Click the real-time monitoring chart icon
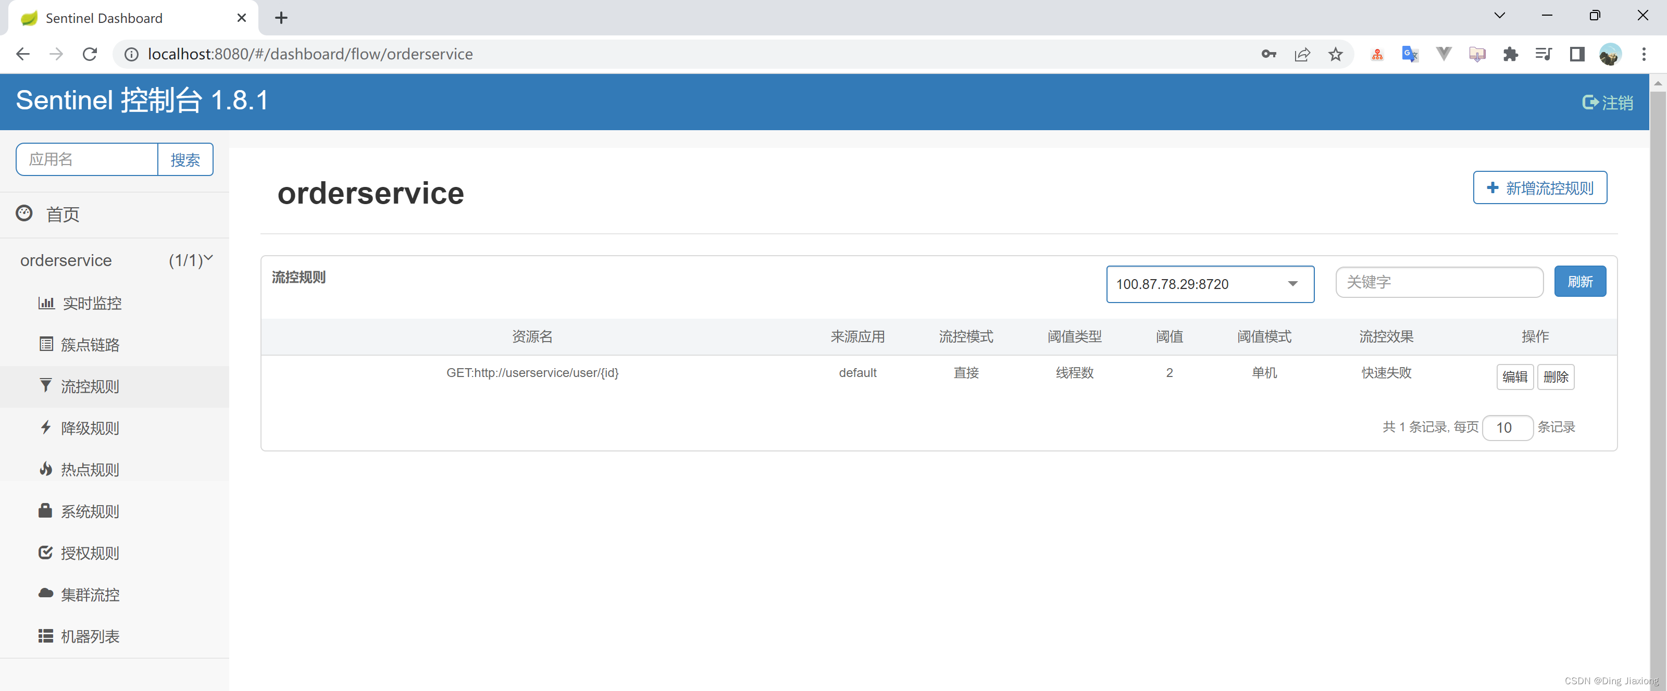Image resolution: width=1667 pixels, height=691 pixels. click(46, 303)
